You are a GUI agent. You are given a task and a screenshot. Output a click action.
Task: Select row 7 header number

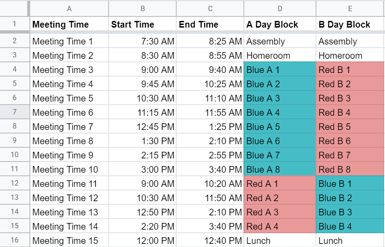coord(15,113)
